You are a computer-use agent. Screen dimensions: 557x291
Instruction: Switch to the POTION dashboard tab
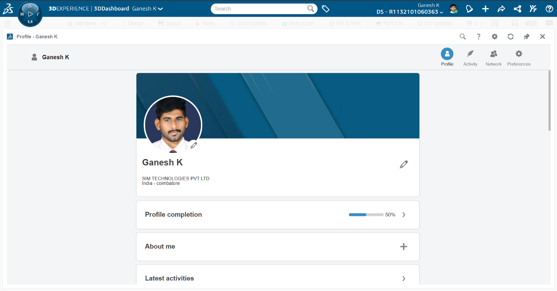click(389, 23)
